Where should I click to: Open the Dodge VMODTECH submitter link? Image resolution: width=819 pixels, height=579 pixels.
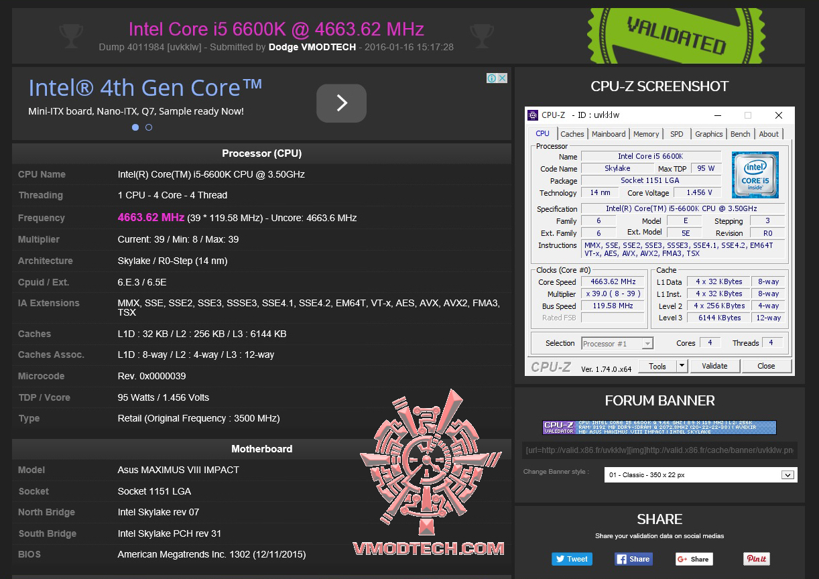312,47
